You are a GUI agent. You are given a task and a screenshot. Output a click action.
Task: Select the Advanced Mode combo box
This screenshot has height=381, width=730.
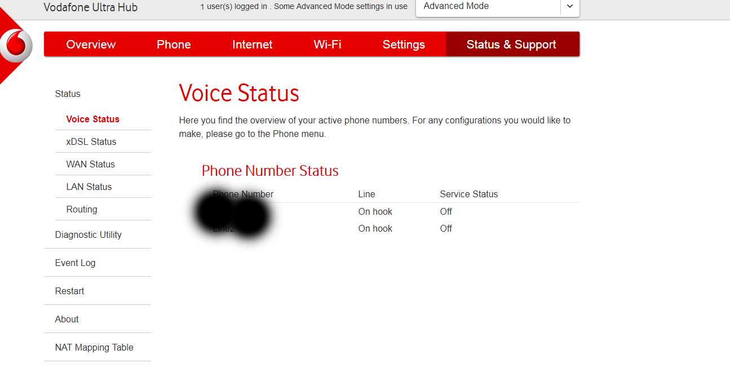tap(488, 7)
